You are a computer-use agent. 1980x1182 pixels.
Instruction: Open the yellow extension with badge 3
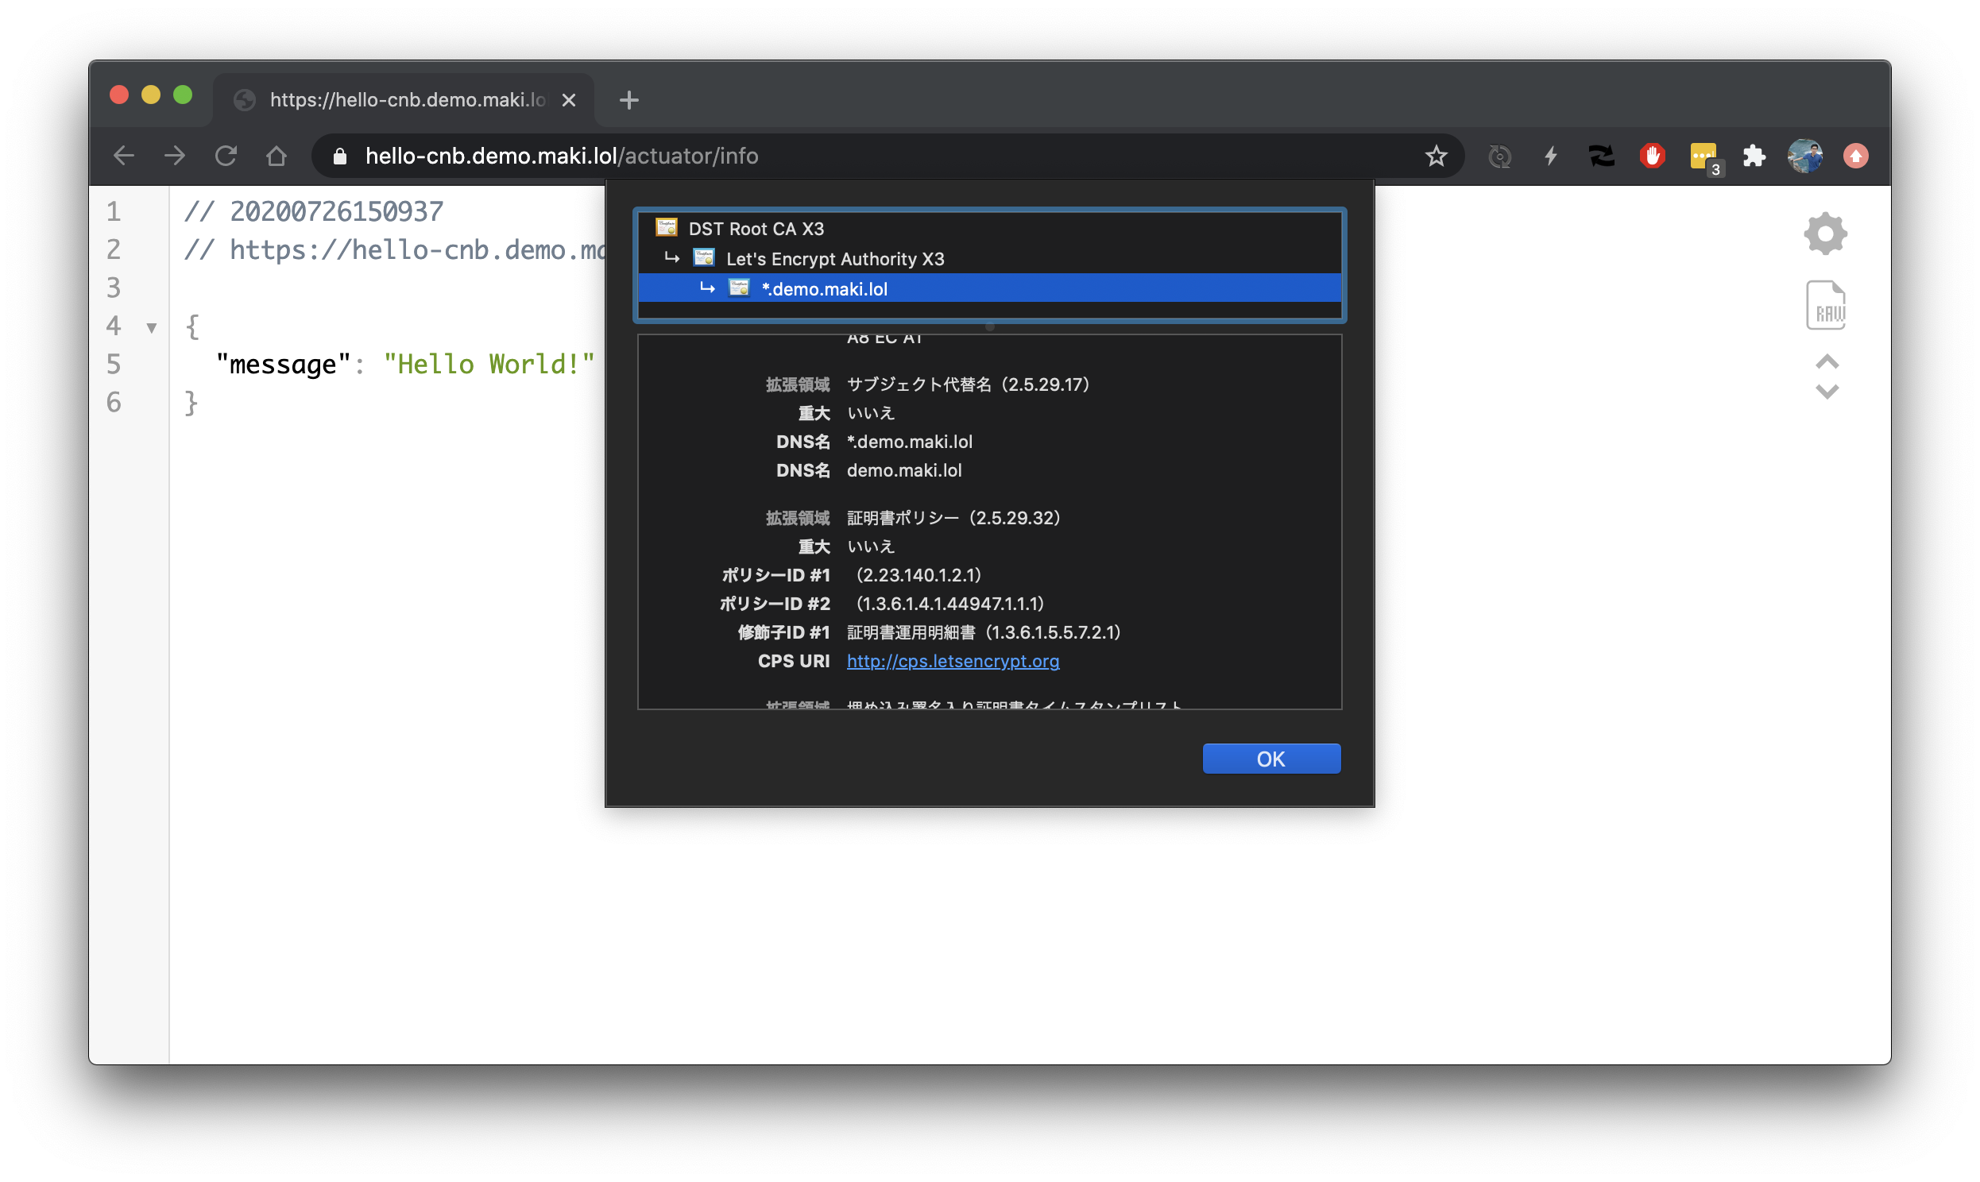[x=1703, y=156]
